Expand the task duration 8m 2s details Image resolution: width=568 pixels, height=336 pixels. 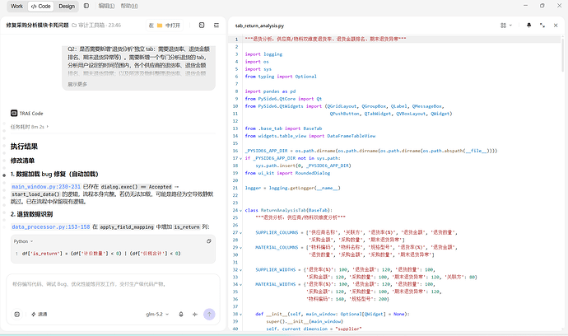tap(30, 127)
